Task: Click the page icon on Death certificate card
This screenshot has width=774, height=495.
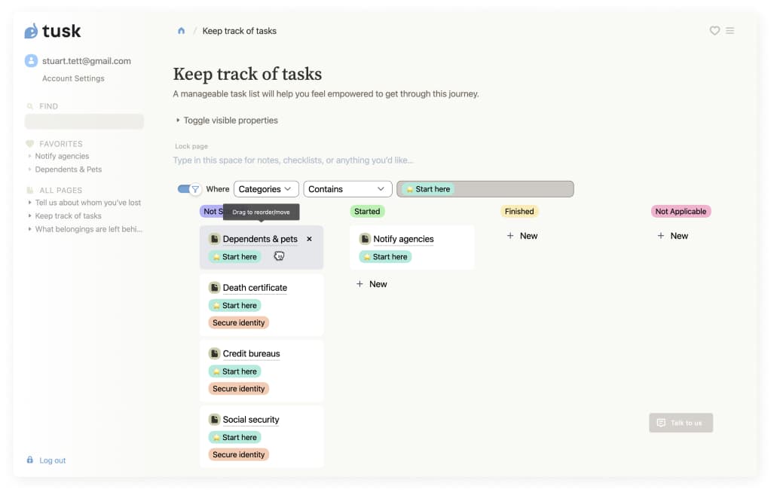Action: point(214,288)
